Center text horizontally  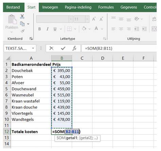pos(121,29)
